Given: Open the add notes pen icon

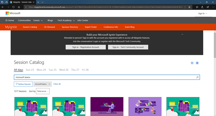Looking at the screenshot, I should point(202,7).
